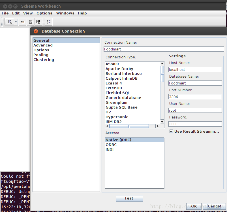Select Apache Derby connection type
227x212 pixels.
coord(132,69)
